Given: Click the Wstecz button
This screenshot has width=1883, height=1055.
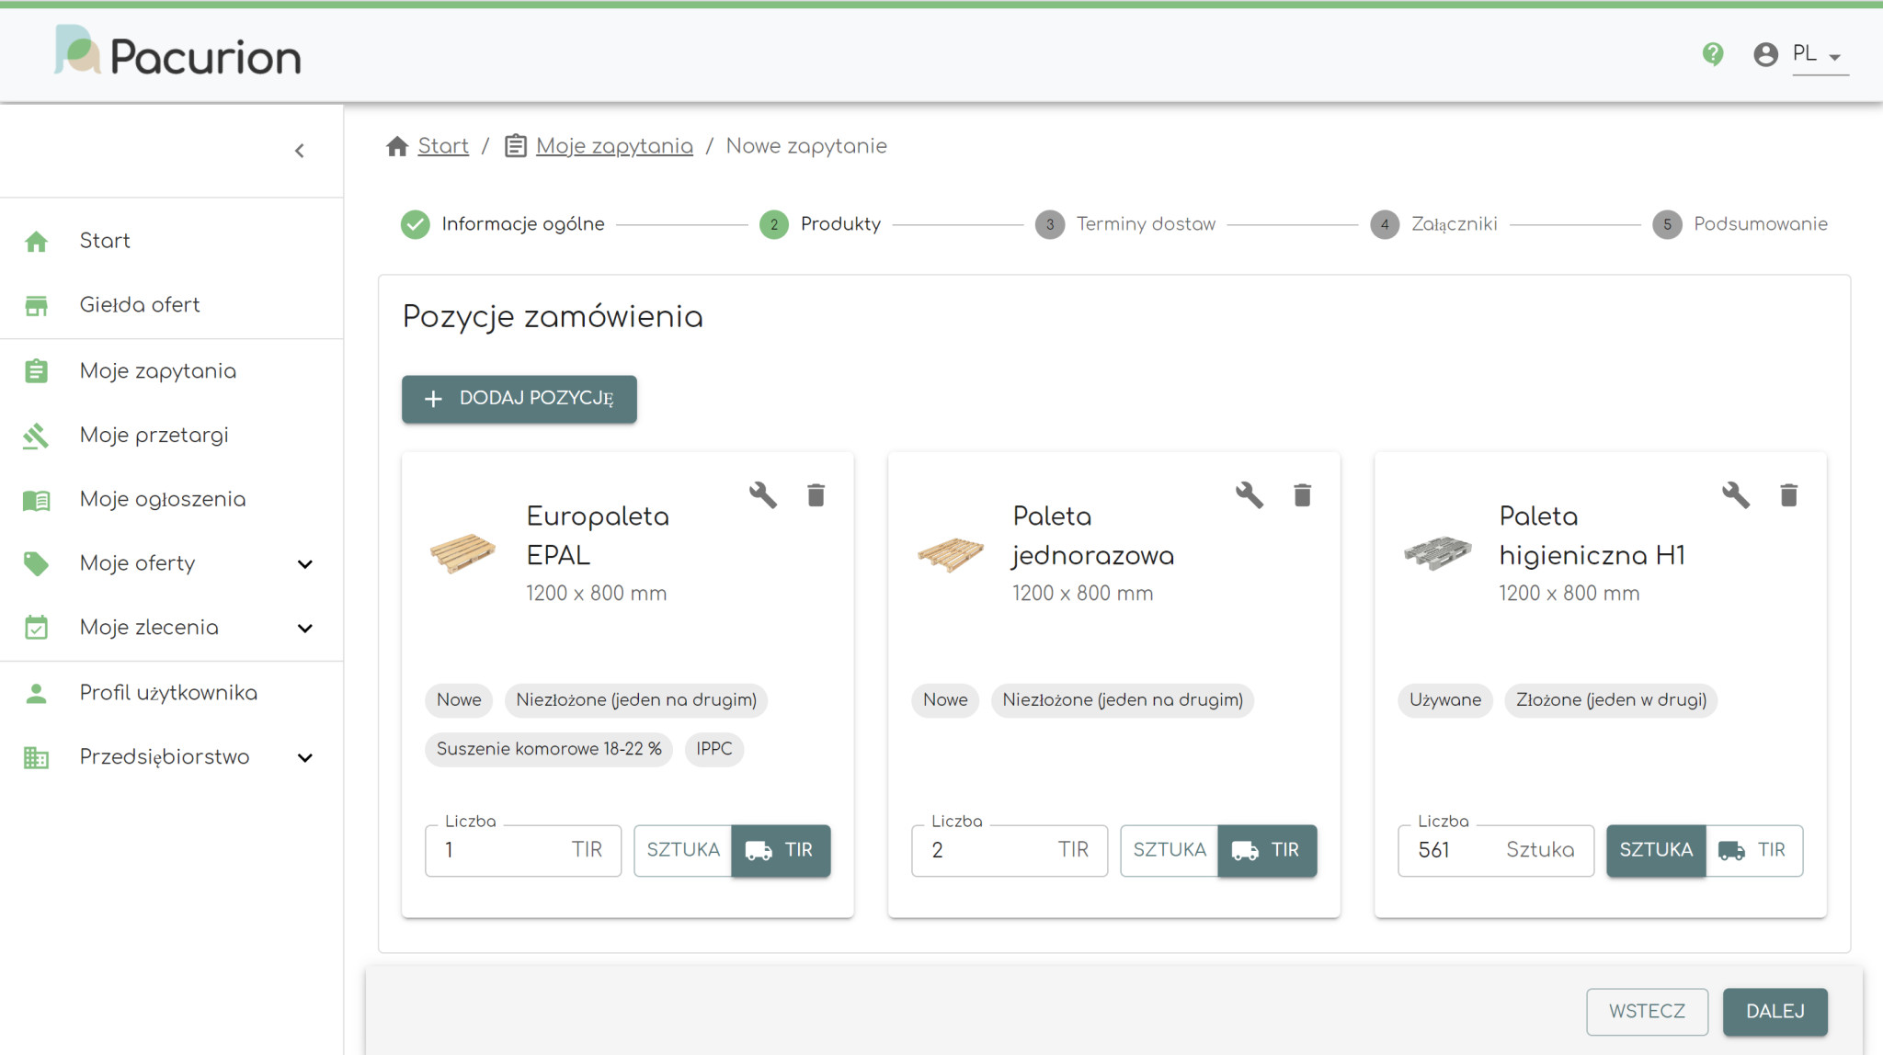Looking at the screenshot, I should pyautogui.click(x=1647, y=1012).
